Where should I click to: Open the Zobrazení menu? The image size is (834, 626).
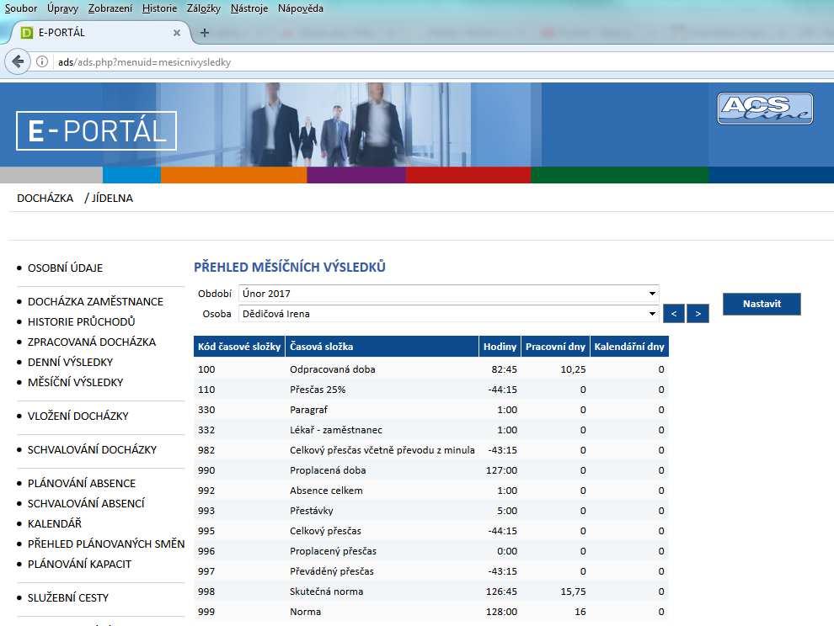coord(110,8)
